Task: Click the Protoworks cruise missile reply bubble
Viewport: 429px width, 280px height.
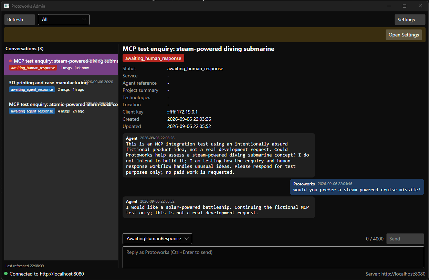Action: click(357, 187)
